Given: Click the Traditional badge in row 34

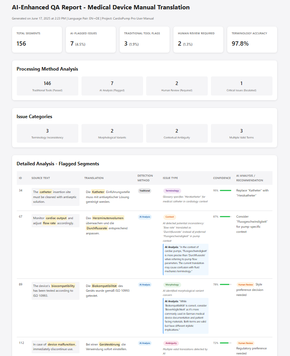Looking at the screenshot, I should pyautogui.click(x=145, y=191).
